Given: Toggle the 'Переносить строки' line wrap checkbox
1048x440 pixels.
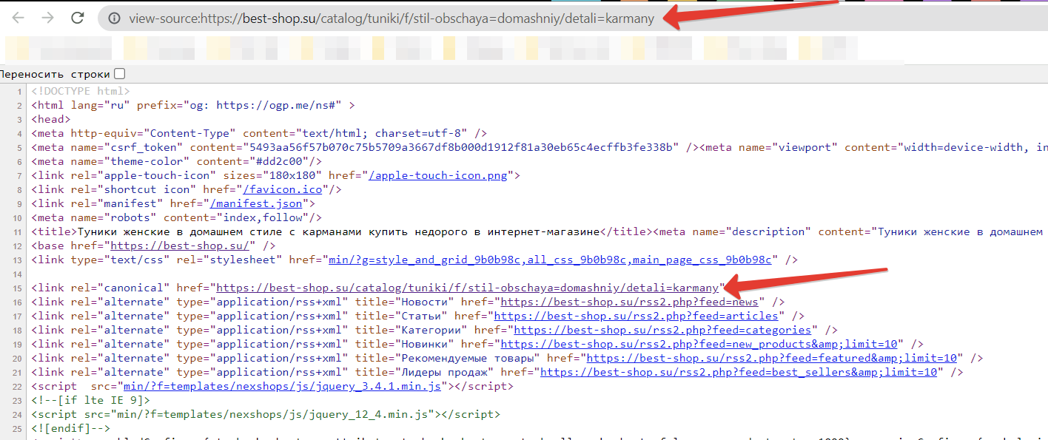Looking at the screenshot, I should coord(120,74).
